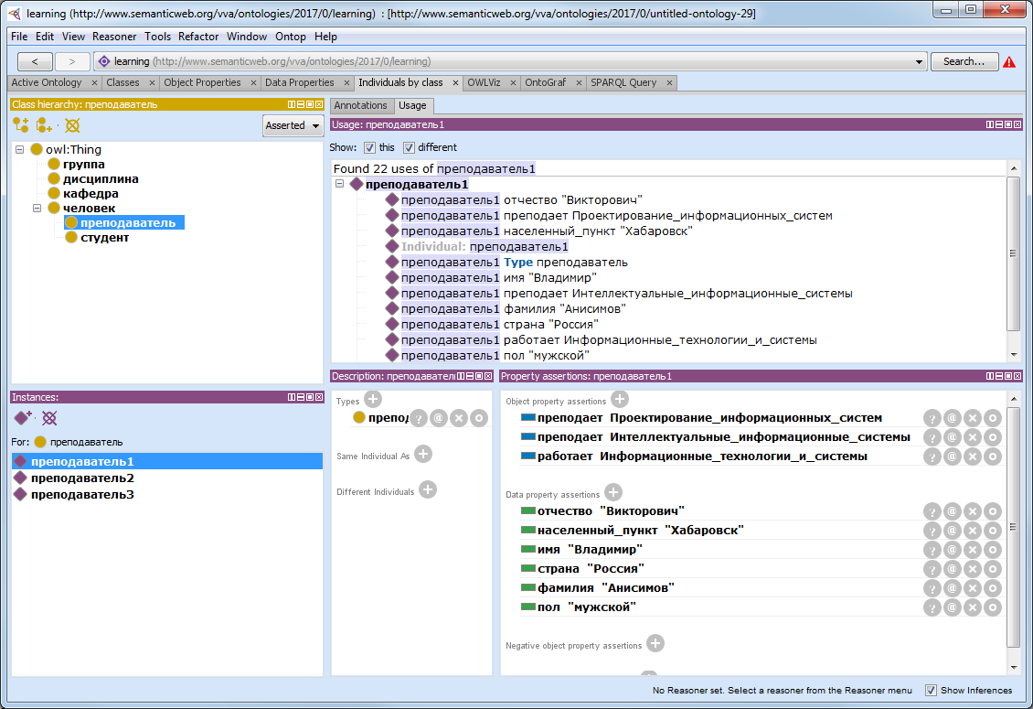The image size is (1033, 709).
Task: Switch to the Object Properties tab
Action: click(202, 82)
